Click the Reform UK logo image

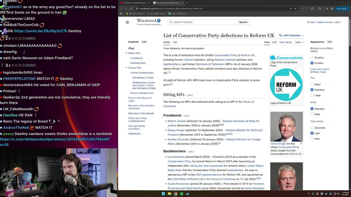point(286,85)
